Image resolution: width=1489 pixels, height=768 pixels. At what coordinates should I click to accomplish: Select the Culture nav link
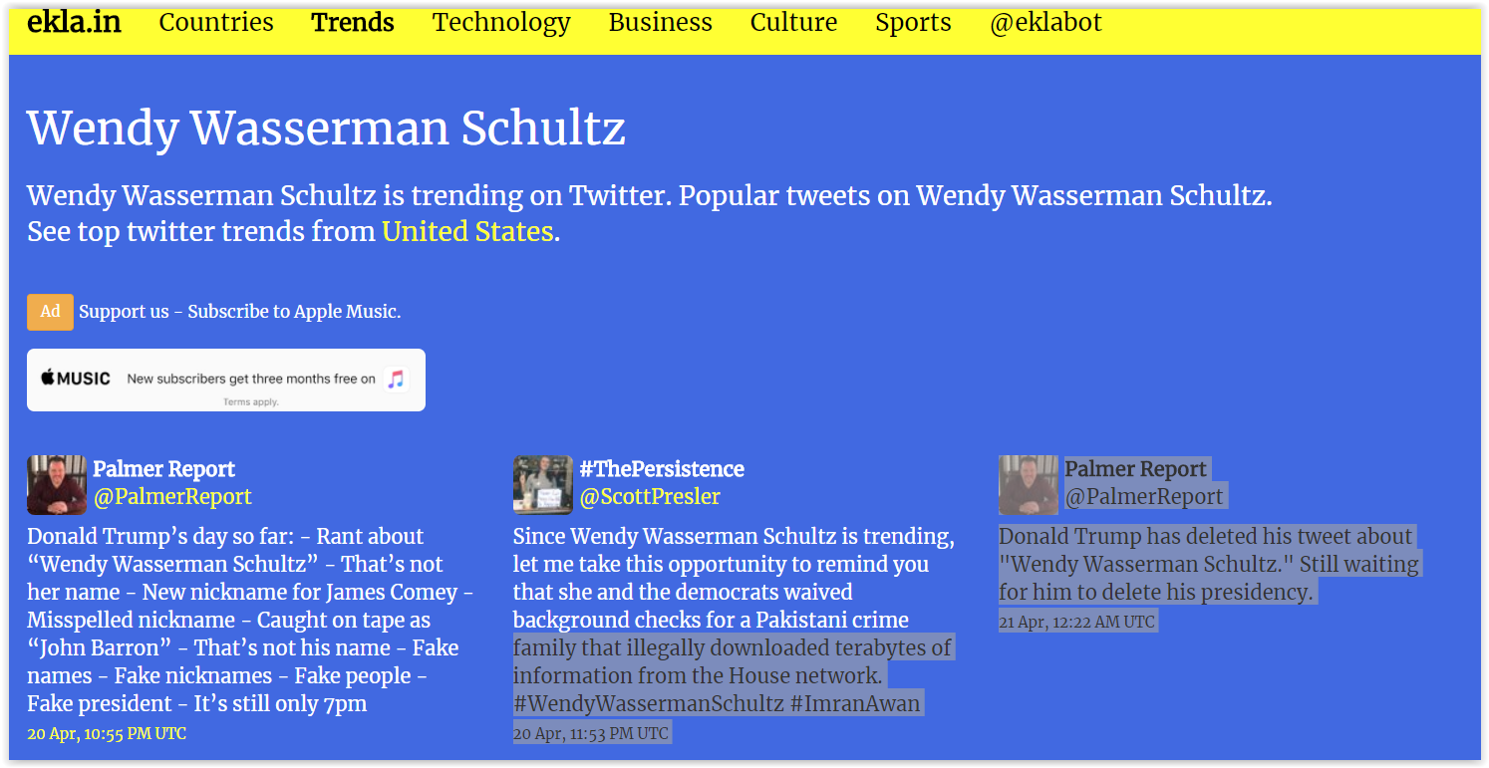793,22
